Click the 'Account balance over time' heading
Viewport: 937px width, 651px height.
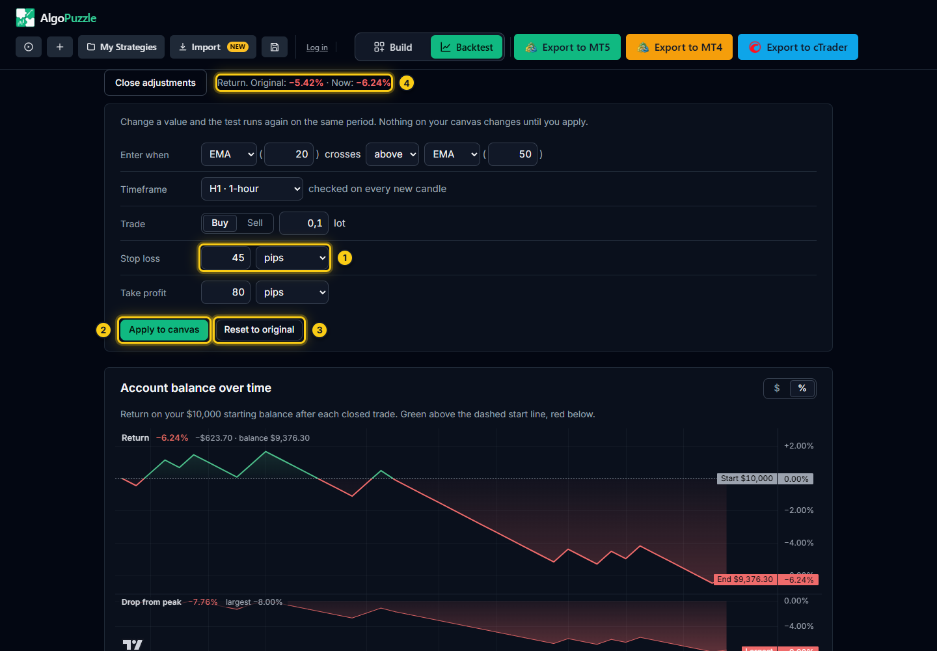[196, 388]
